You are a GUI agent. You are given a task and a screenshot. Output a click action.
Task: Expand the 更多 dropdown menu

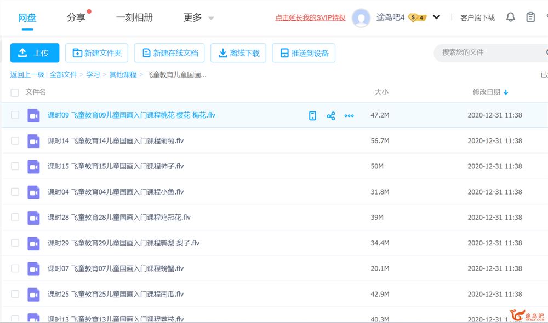[x=198, y=17]
